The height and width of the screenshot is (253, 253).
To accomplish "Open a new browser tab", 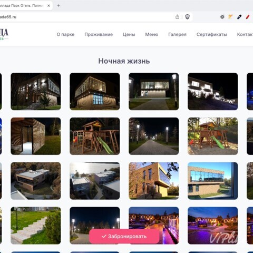I will pyautogui.click(x=59, y=6).
